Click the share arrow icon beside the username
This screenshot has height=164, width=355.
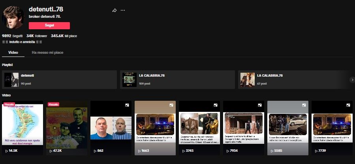click(115, 10)
